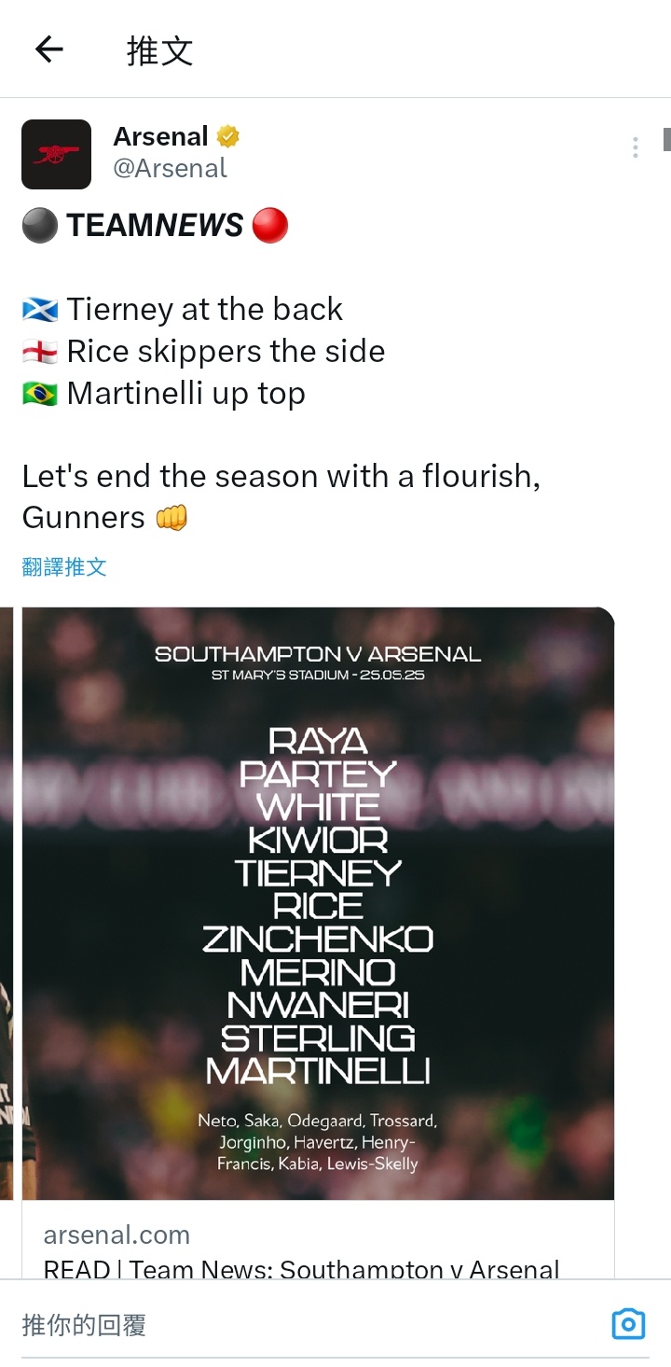Tap the England flag emoji before Rice
Image resolution: width=671 pixels, height=1367 pixels.
click(x=40, y=351)
